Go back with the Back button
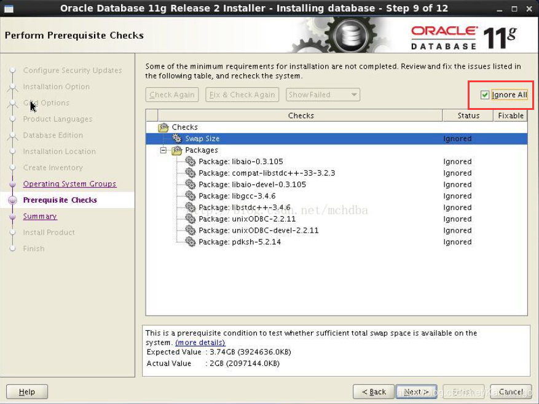 pyautogui.click(x=374, y=392)
